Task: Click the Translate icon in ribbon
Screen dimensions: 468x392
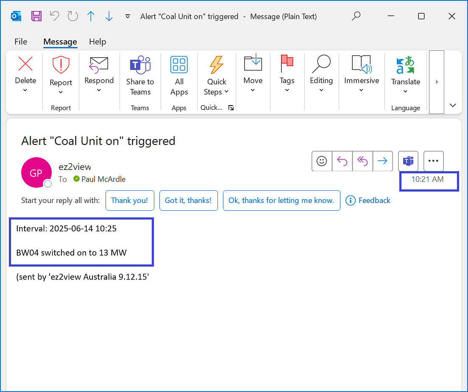Action: pos(405,65)
